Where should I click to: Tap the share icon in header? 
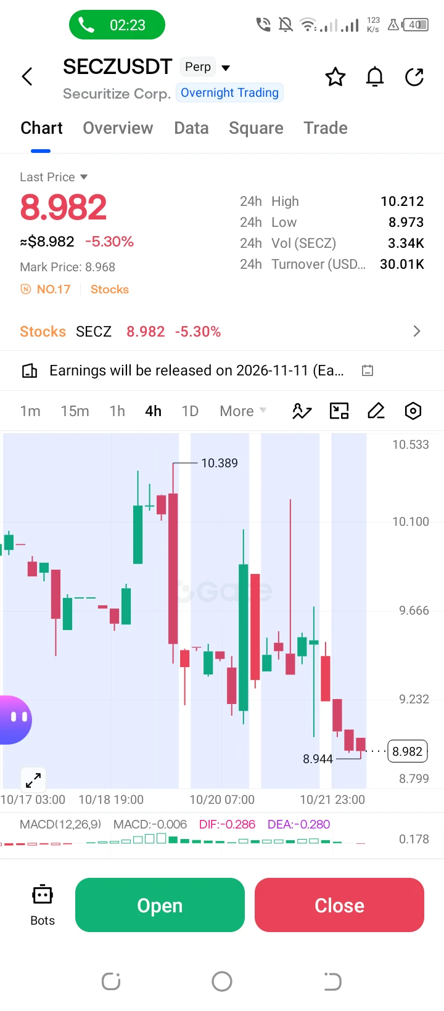click(x=414, y=77)
